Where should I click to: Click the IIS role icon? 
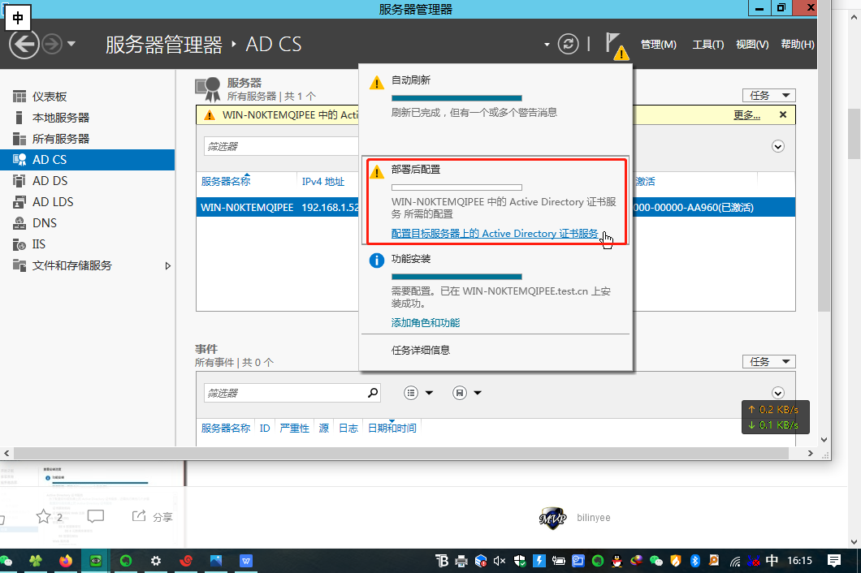[19, 244]
